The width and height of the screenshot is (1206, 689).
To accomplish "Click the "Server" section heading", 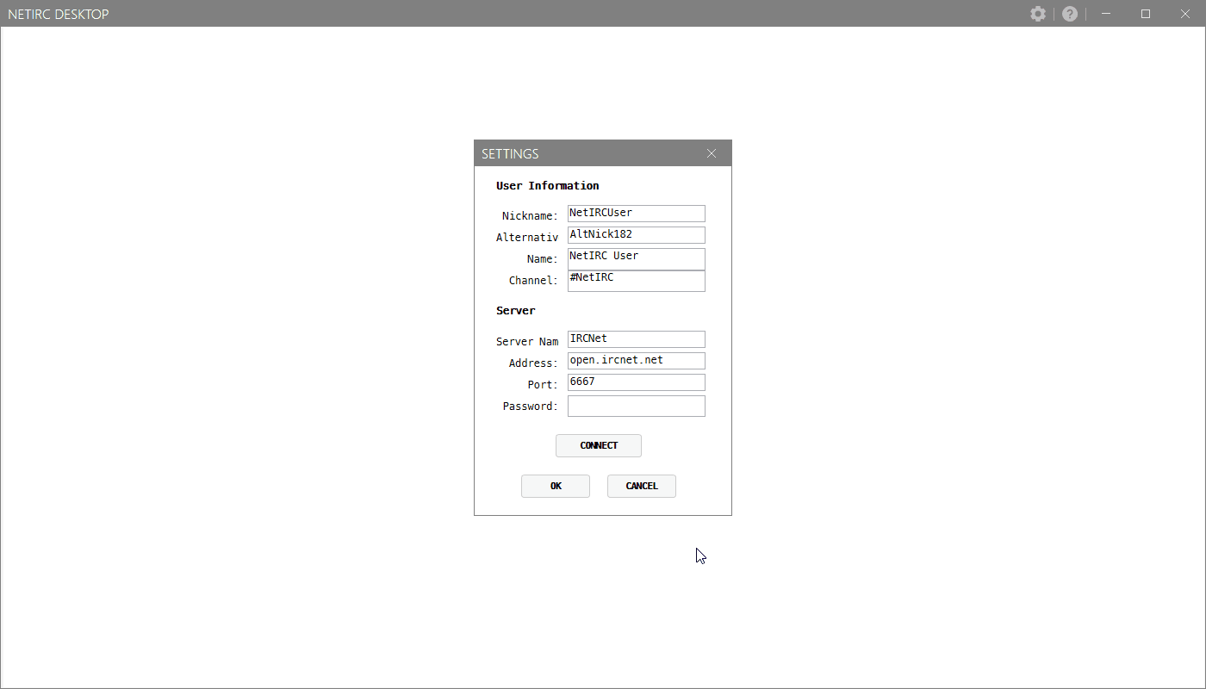I will point(516,311).
